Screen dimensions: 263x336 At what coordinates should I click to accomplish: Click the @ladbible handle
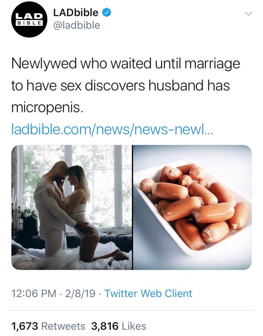tap(76, 25)
